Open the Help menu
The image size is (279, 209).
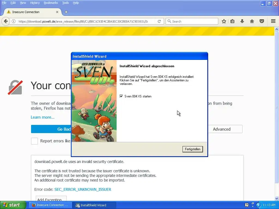(x=76, y=3)
